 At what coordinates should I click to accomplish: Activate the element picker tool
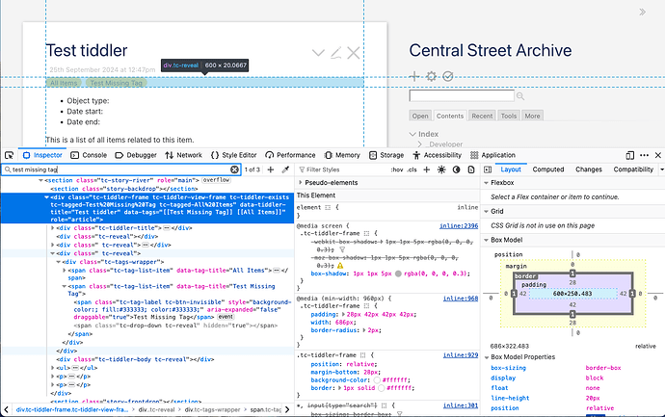[10, 155]
